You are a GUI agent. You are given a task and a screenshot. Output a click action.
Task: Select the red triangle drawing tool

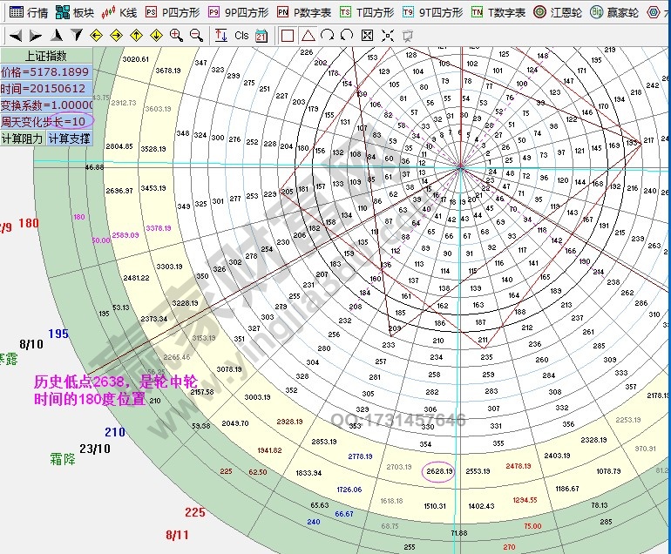click(x=308, y=36)
